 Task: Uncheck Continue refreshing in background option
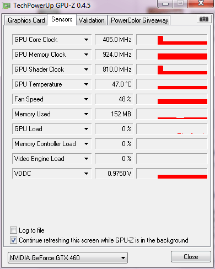tap(13, 240)
